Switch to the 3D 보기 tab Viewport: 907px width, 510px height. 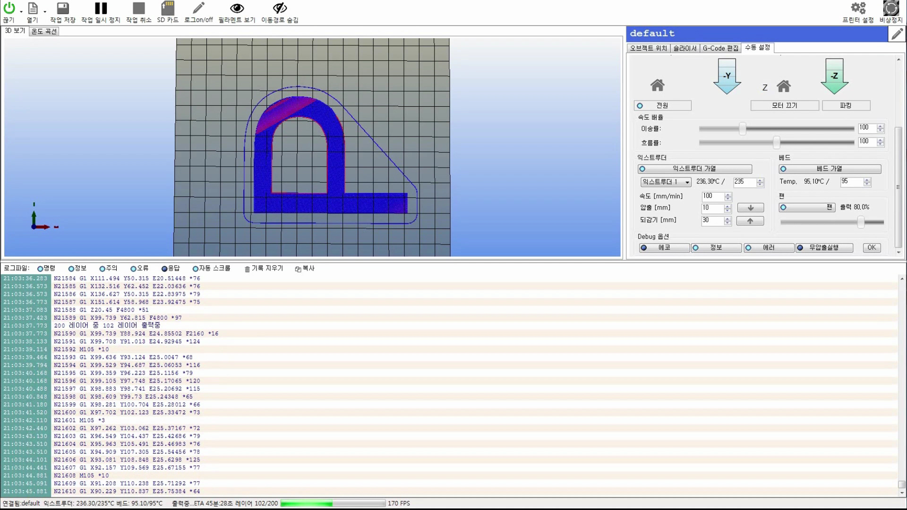pos(15,31)
